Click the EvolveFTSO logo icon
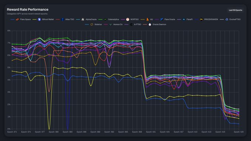Viewport: 251px width, 141px height. (x=227, y=19)
